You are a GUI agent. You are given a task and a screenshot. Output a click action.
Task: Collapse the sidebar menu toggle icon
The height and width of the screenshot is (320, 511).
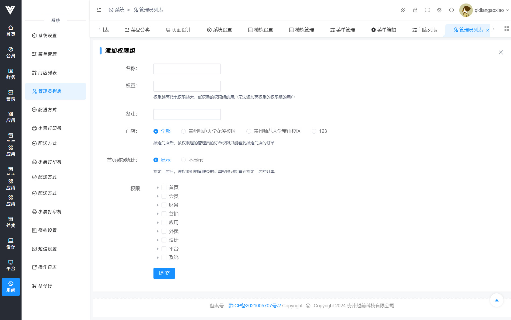click(x=99, y=10)
